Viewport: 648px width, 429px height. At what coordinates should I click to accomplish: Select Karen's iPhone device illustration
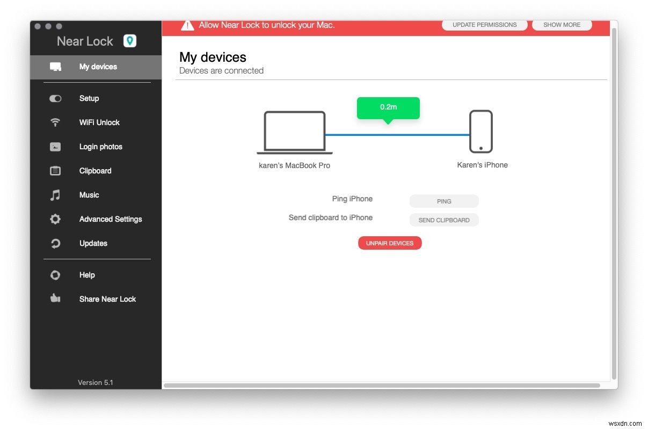482,132
